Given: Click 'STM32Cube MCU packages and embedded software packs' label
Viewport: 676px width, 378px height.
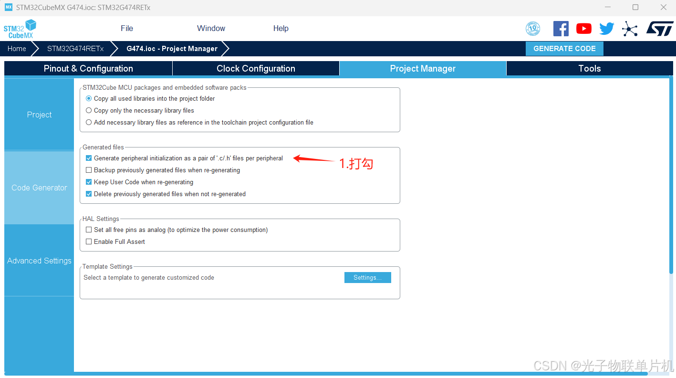Looking at the screenshot, I should (165, 87).
